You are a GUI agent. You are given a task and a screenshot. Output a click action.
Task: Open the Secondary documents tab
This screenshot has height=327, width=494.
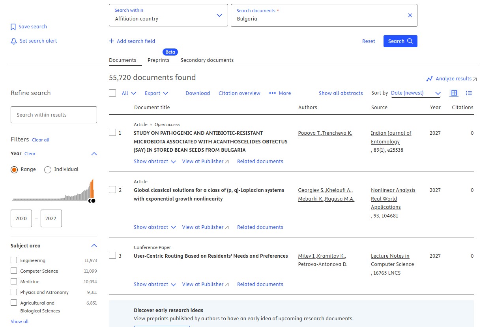point(207,60)
